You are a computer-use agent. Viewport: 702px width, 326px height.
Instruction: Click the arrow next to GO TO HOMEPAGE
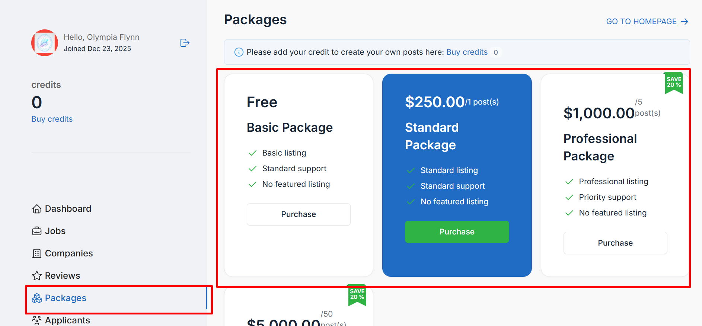click(x=685, y=22)
